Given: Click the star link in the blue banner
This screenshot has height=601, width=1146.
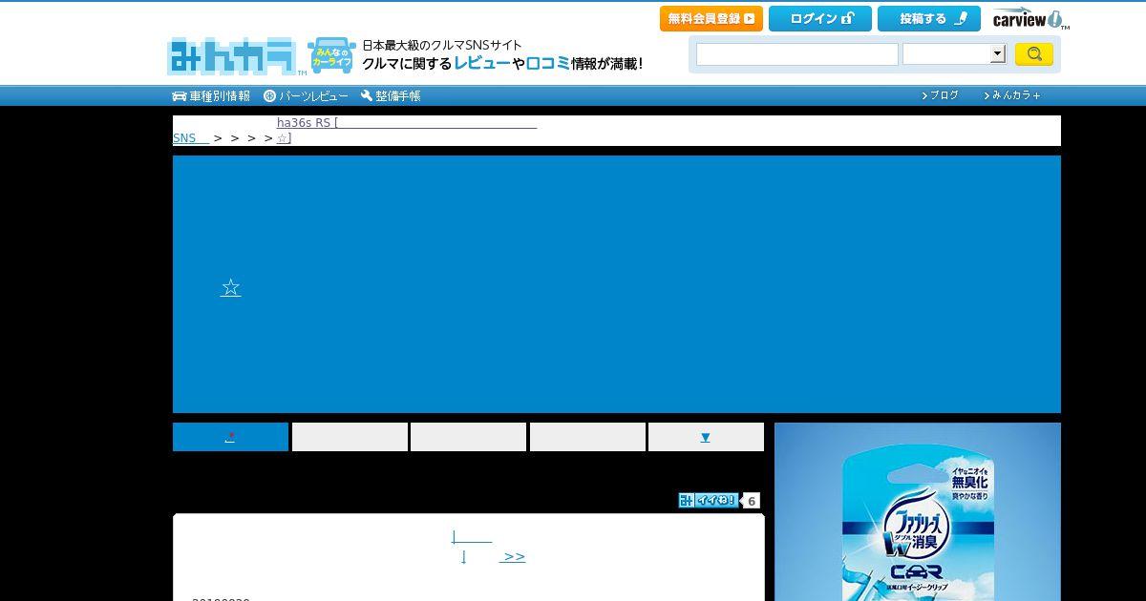Looking at the screenshot, I should (230, 288).
